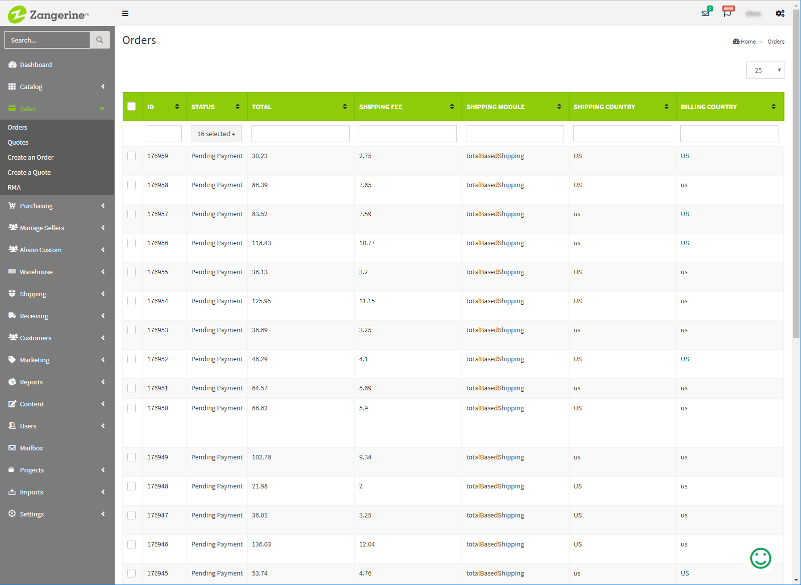Check the box for order 176952

(x=132, y=359)
